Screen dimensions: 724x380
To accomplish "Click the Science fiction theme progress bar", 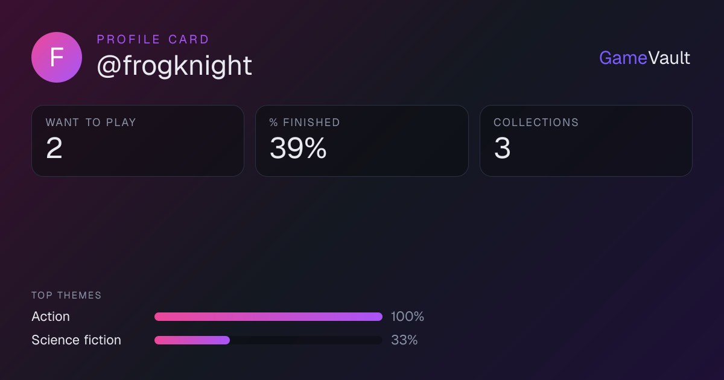I will tap(268, 340).
